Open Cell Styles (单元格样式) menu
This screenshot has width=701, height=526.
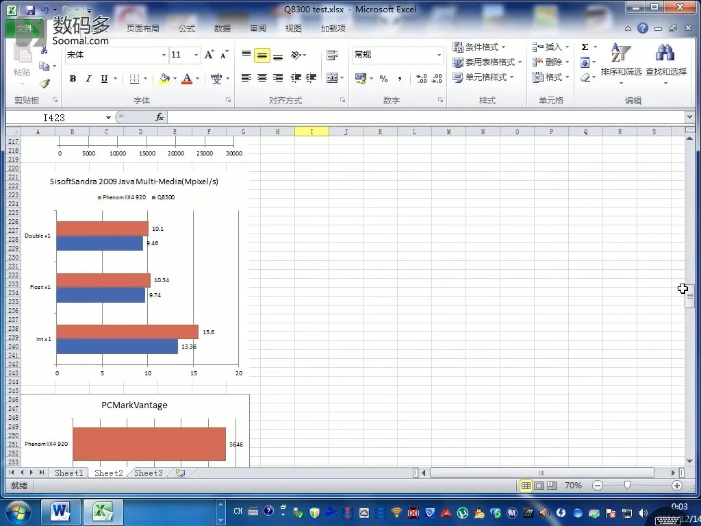coord(483,77)
